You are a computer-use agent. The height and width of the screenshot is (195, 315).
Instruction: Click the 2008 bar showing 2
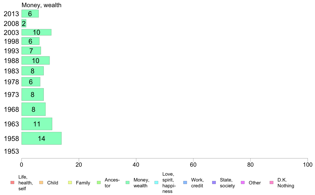(24, 23)
